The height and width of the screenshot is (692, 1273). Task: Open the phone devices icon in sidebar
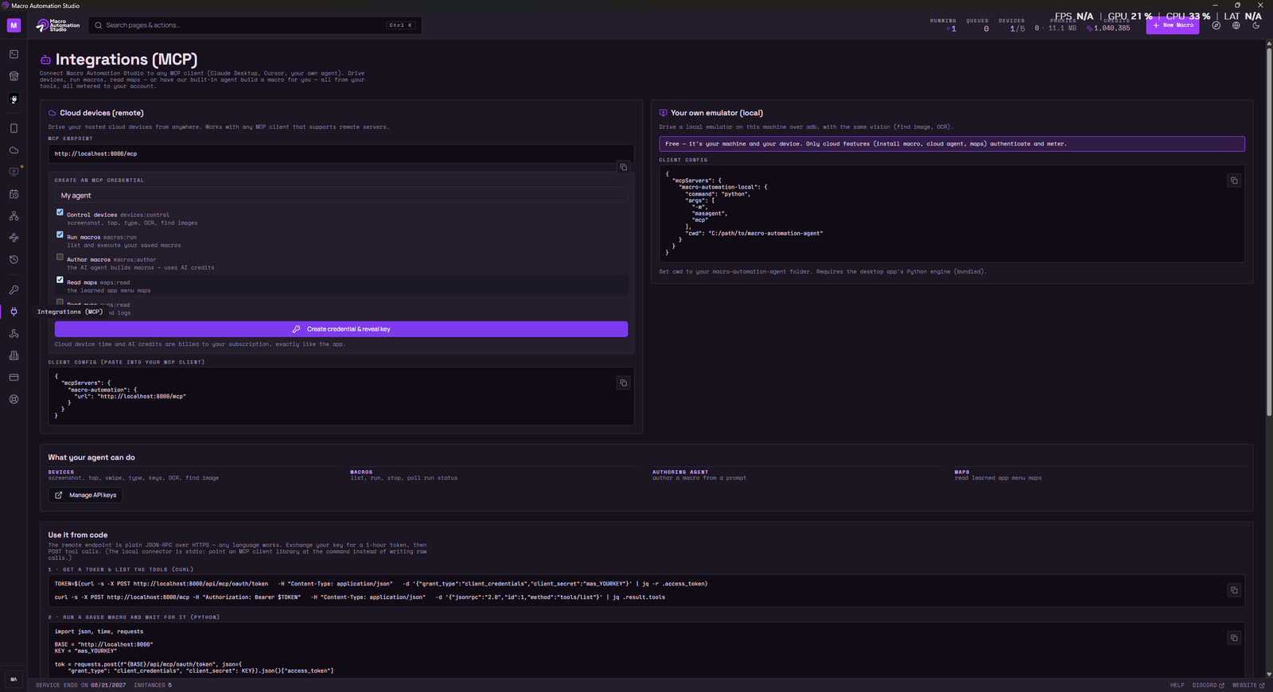14,128
